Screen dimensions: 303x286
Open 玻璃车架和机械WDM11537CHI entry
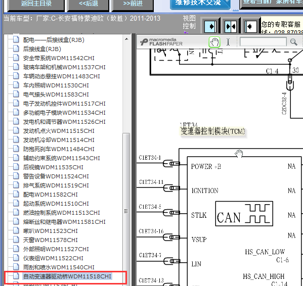pyautogui.click(x=64, y=67)
